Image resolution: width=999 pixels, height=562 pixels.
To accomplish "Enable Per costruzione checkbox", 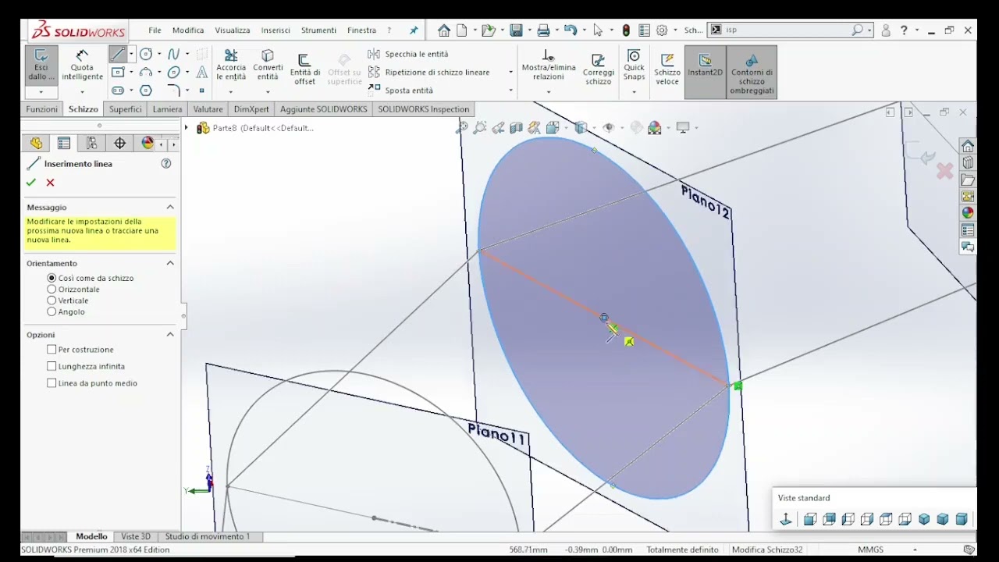I will pyautogui.click(x=52, y=350).
